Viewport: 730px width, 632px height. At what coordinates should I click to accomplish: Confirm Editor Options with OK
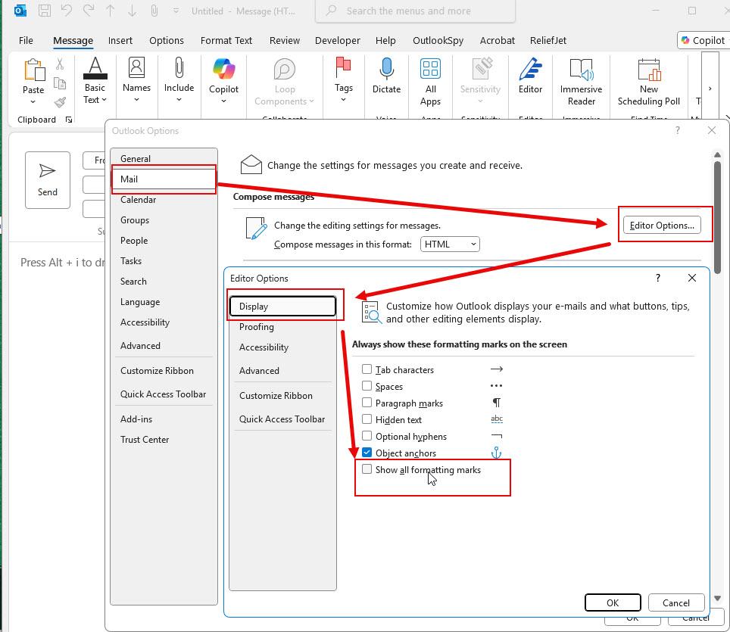tap(613, 602)
